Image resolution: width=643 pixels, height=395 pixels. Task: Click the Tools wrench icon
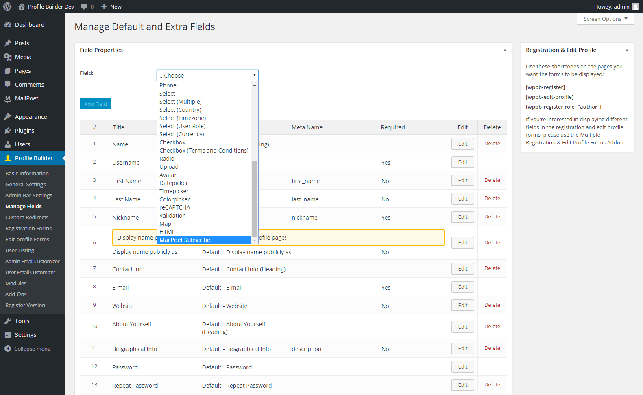pos(8,321)
